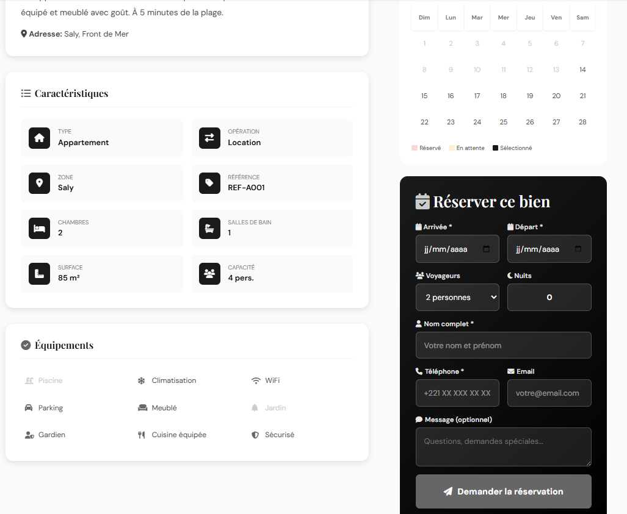
Task: Focus the Téléphone input field
Action: 457,393
